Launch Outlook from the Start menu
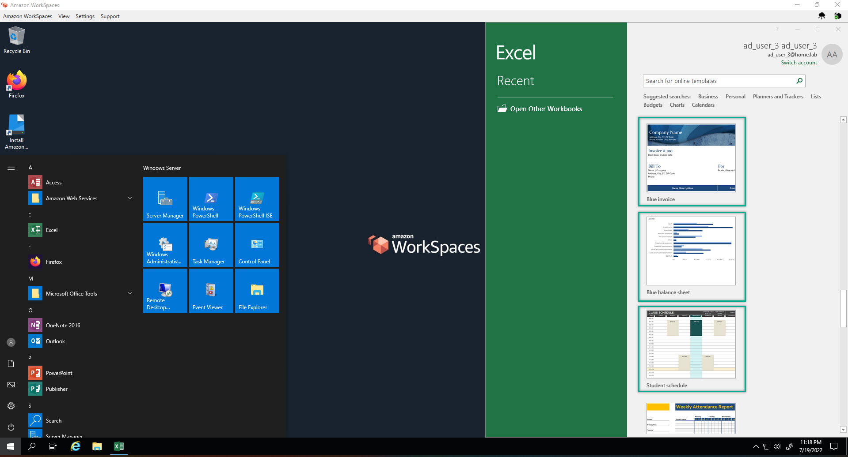Image resolution: width=848 pixels, height=457 pixels. (x=55, y=341)
